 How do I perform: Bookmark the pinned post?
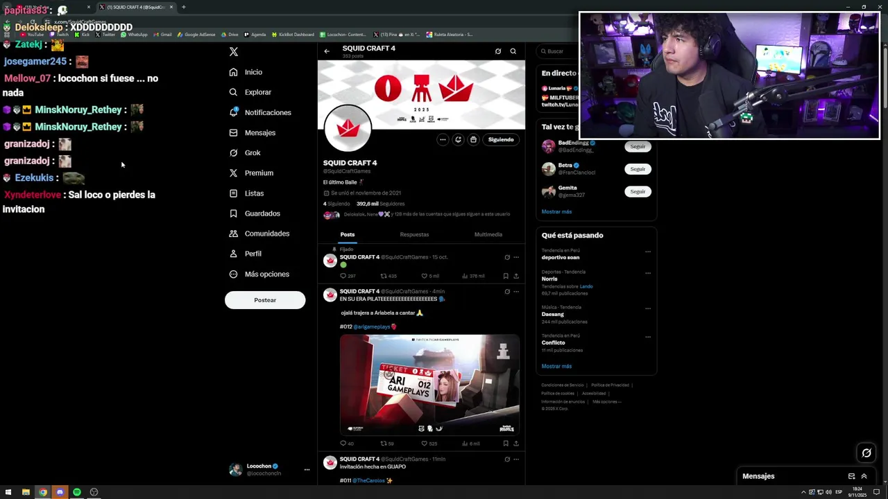(506, 276)
